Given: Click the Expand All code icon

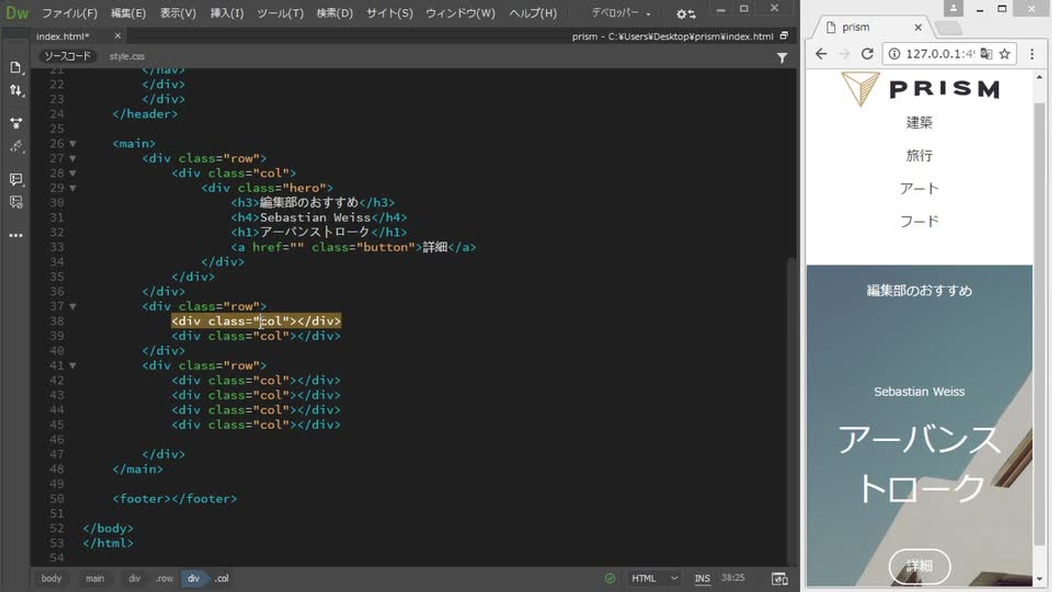Looking at the screenshot, I should tap(16, 123).
